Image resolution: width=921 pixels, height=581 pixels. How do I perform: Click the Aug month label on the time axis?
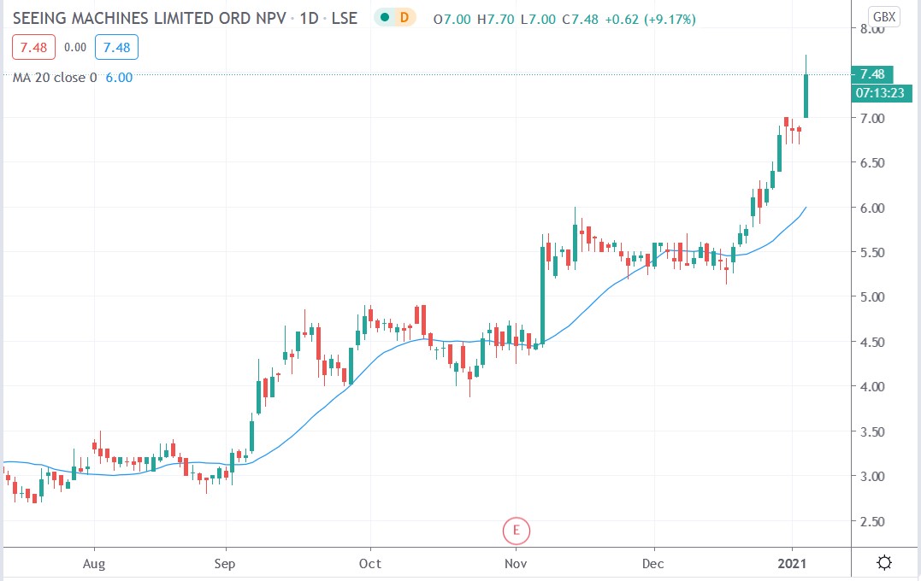pos(94,564)
